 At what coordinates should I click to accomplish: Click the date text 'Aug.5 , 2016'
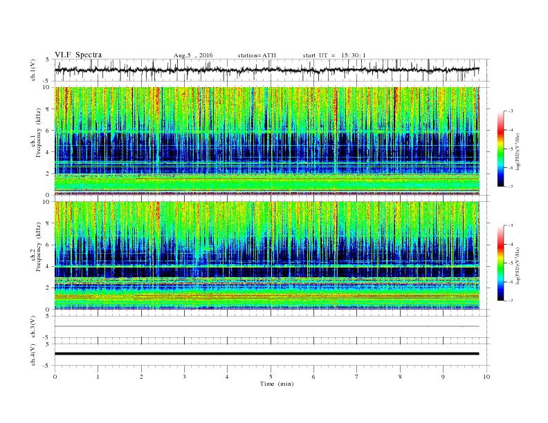click(193, 55)
